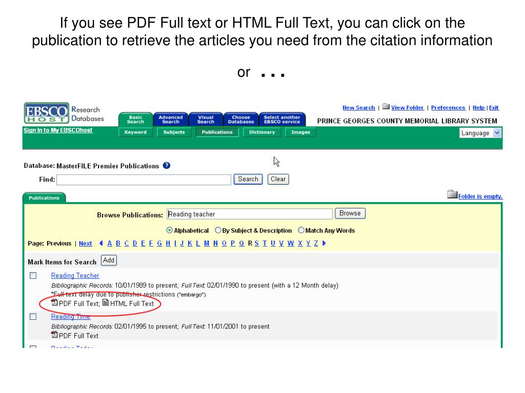
Task: Click the Find text field
Action: [x=144, y=180]
